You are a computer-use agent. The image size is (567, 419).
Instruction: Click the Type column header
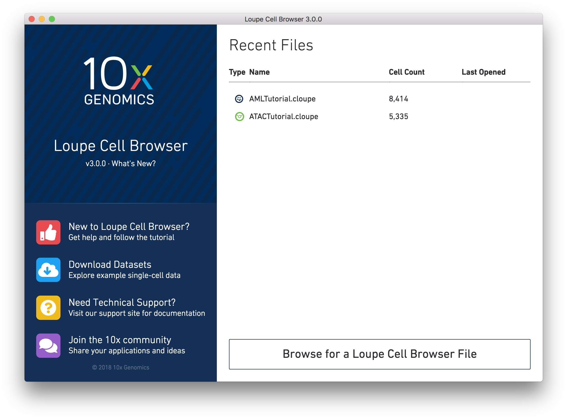237,72
